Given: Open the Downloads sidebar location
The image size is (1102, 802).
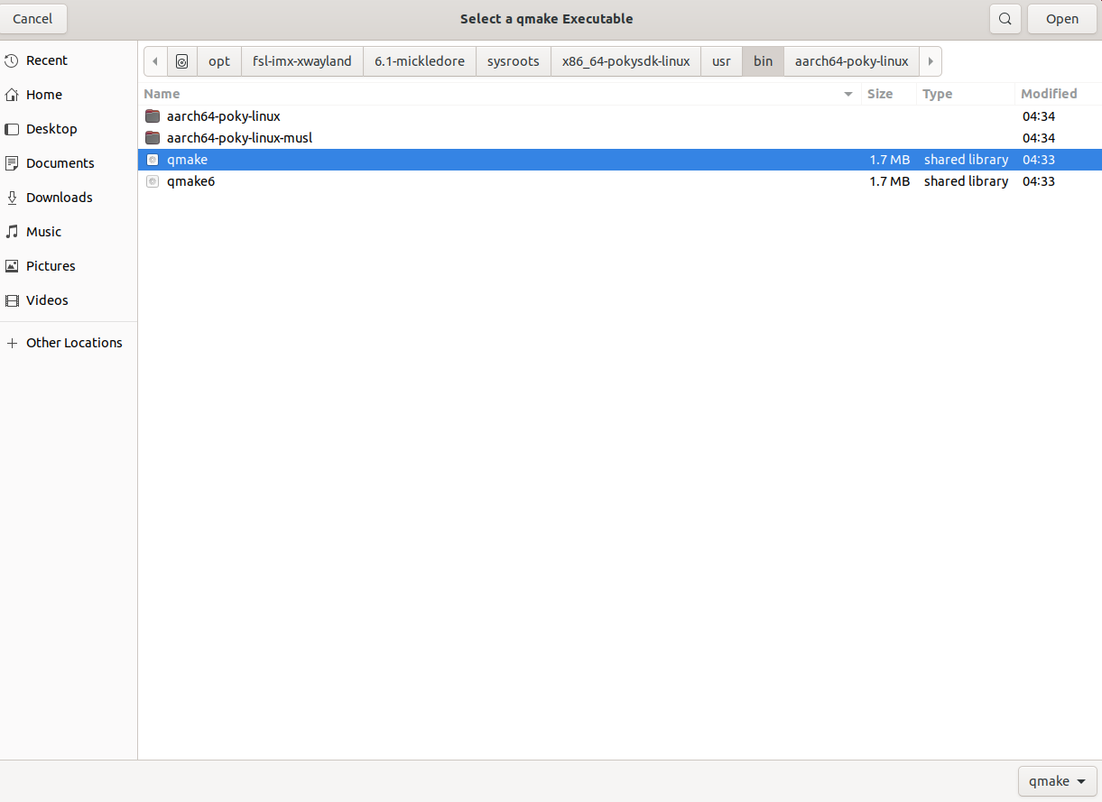Looking at the screenshot, I should (59, 198).
